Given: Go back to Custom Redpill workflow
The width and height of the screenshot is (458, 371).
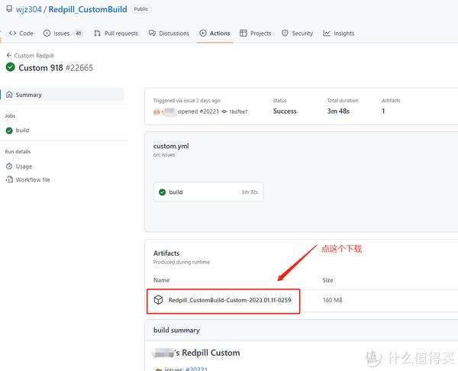Looking at the screenshot, I should [34, 56].
